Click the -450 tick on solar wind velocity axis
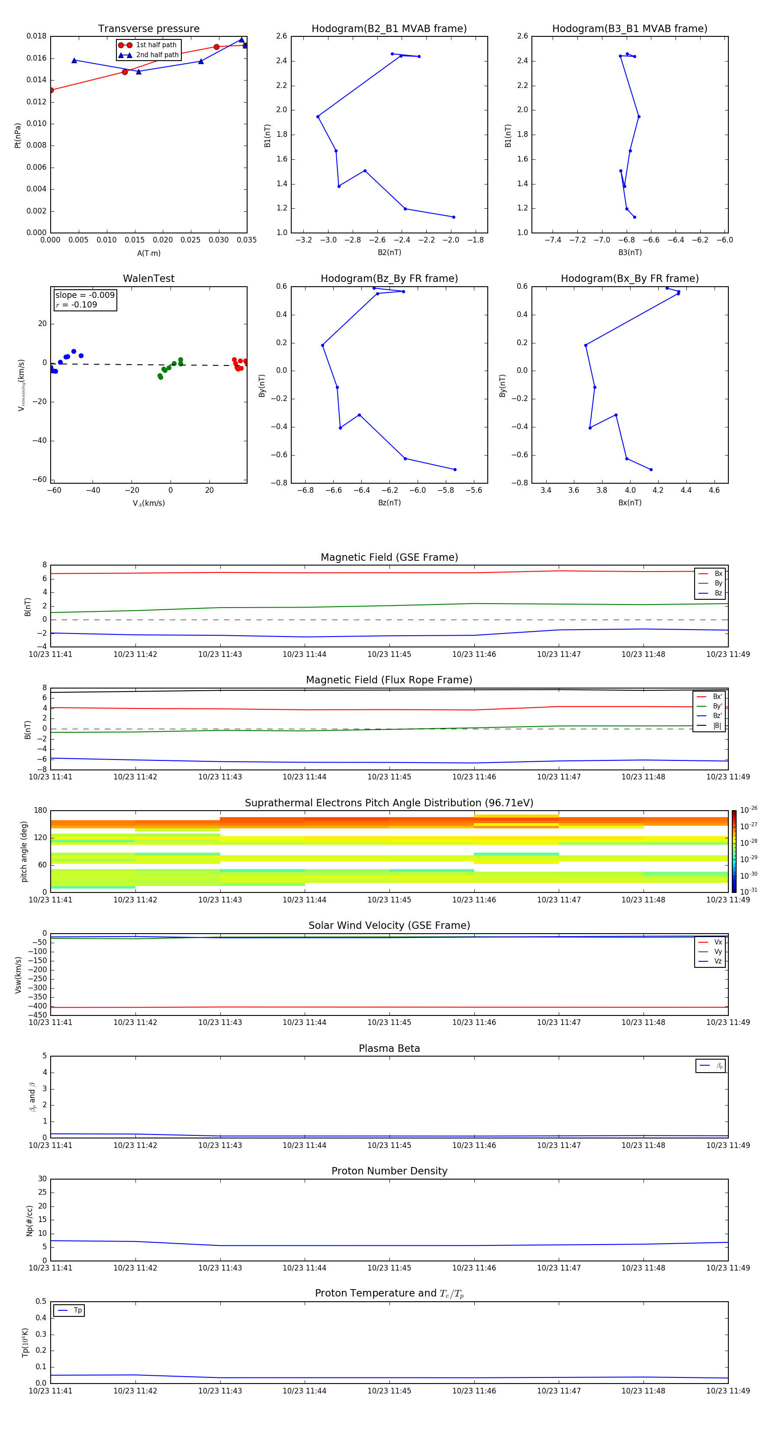This screenshot has height=1429, width=779. click(37, 1015)
